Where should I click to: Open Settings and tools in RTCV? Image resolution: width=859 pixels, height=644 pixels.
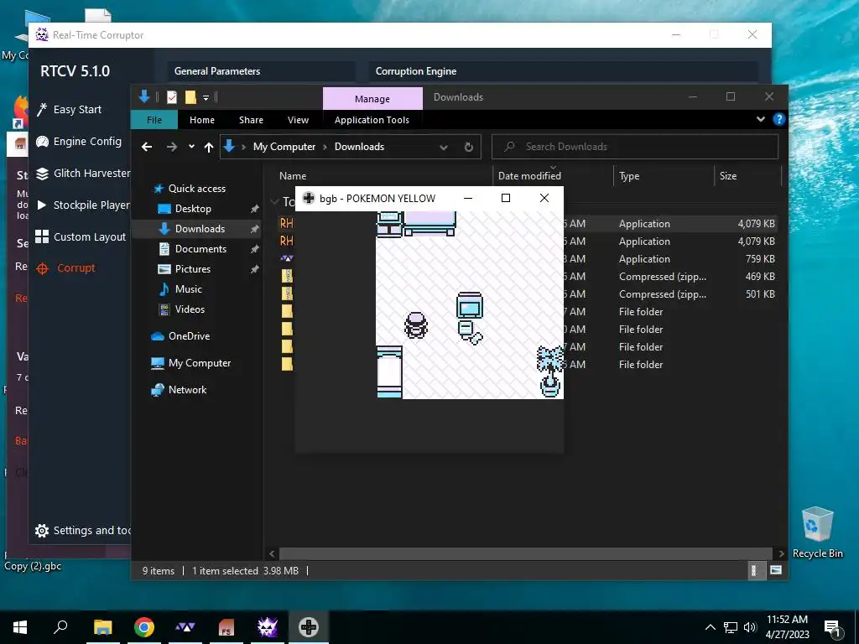pyautogui.click(x=83, y=530)
